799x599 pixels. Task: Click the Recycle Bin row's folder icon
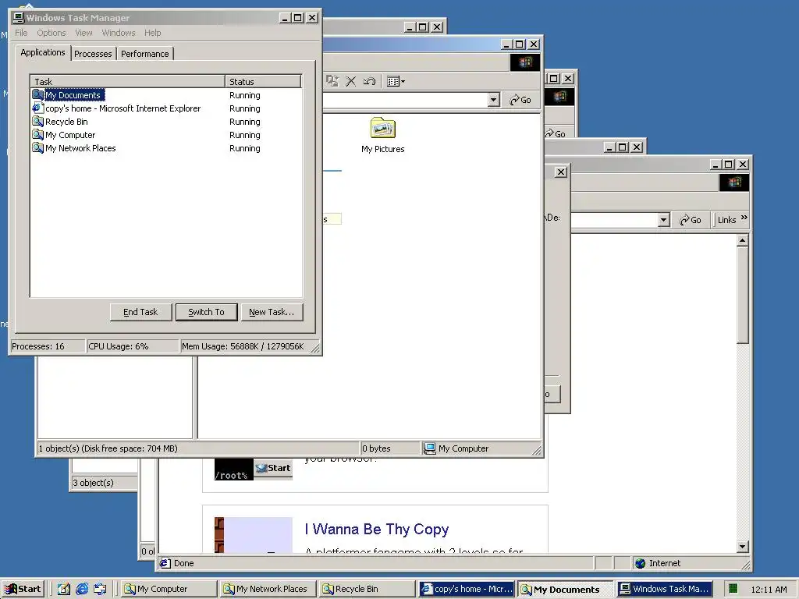pos(37,121)
